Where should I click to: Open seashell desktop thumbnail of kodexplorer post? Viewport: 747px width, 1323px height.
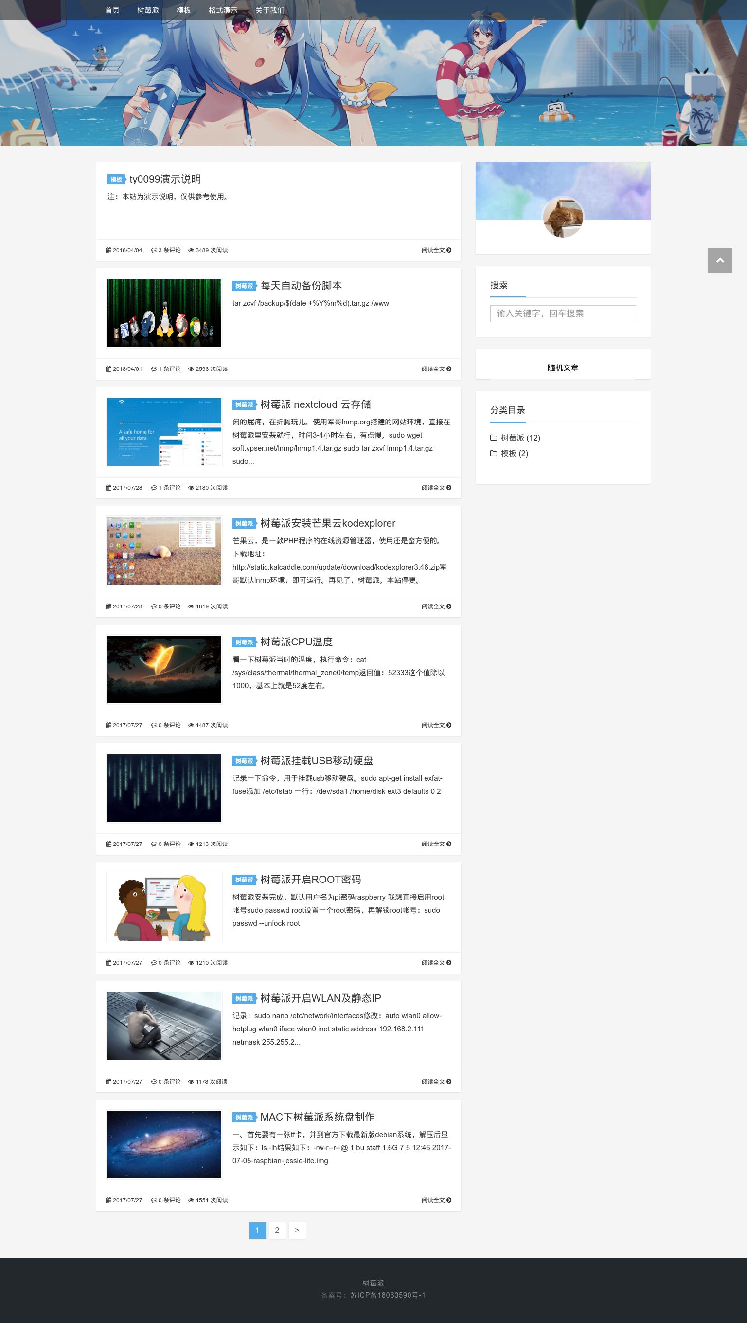(x=164, y=551)
